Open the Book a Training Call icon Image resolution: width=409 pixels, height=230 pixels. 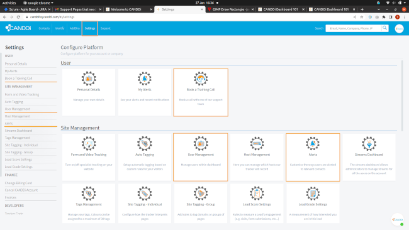point(201,79)
